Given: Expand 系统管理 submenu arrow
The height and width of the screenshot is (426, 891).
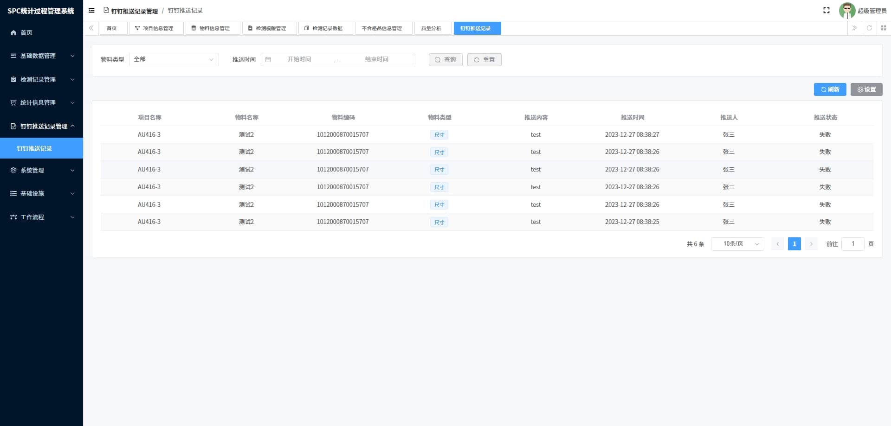Looking at the screenshot, I should click(72, 170).
